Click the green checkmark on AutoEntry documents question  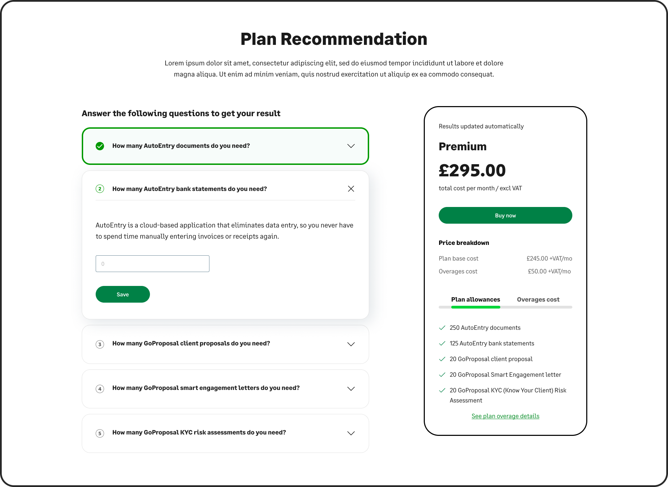pyautogui.click(x=100, y=146)
